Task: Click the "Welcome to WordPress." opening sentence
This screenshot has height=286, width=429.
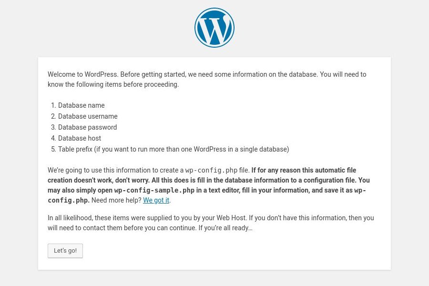Action: pos(83,74)
